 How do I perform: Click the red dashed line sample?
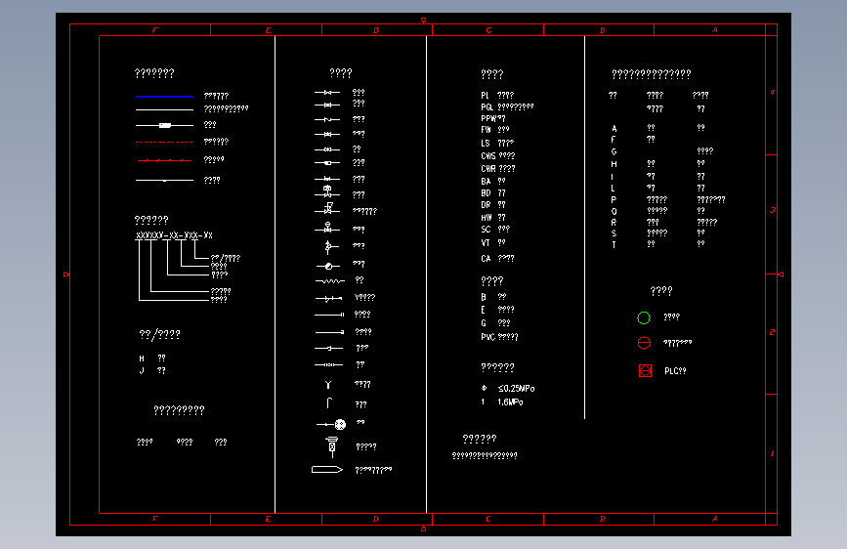(x=164, y=142)
